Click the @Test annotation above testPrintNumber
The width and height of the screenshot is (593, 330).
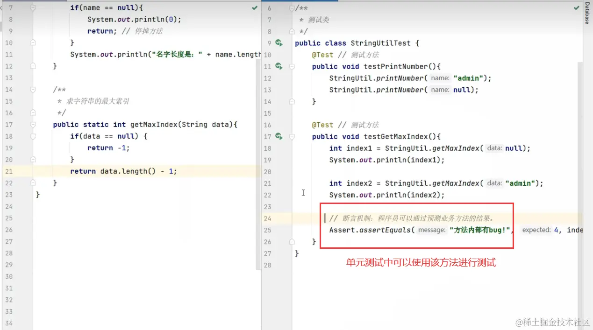point(323,55)
